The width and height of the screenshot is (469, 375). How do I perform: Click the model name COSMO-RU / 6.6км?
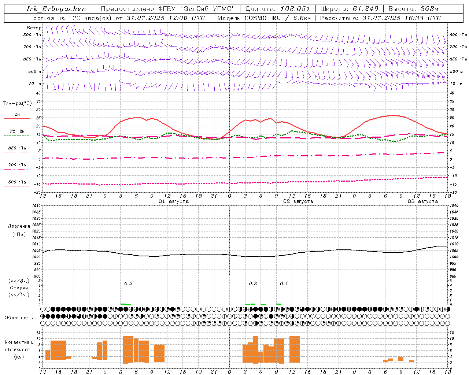(x=278, y=18)
